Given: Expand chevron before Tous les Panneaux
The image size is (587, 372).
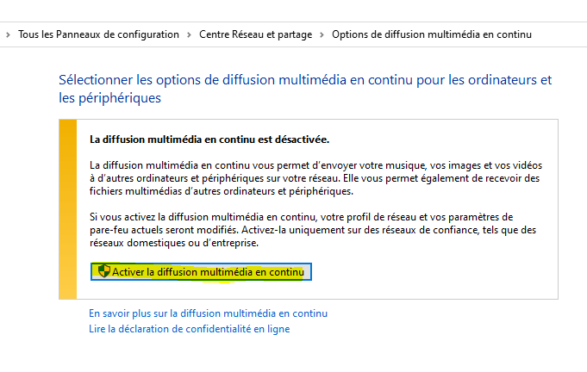Looking at the screenshot, I should tap(9, 34).
